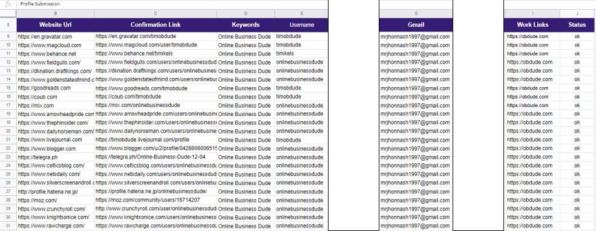Image resolution: width=596 pixels, height=231 pixels.
Task: Select row 31 header number
Action: pos(8,226)
